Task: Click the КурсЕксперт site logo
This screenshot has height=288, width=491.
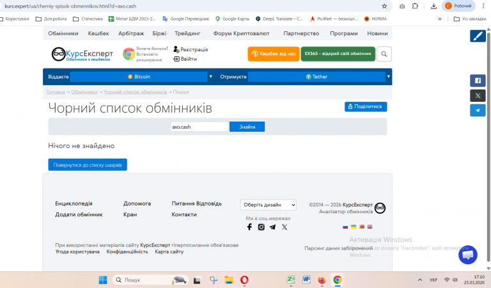Action: pyautogui.click(x=82, y=54)
